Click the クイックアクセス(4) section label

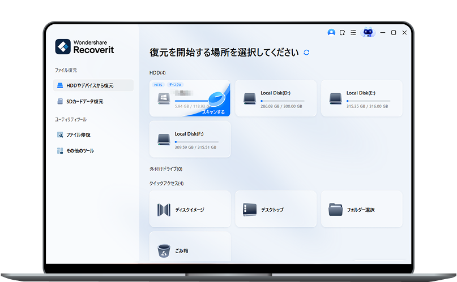[x=166, y=184]
